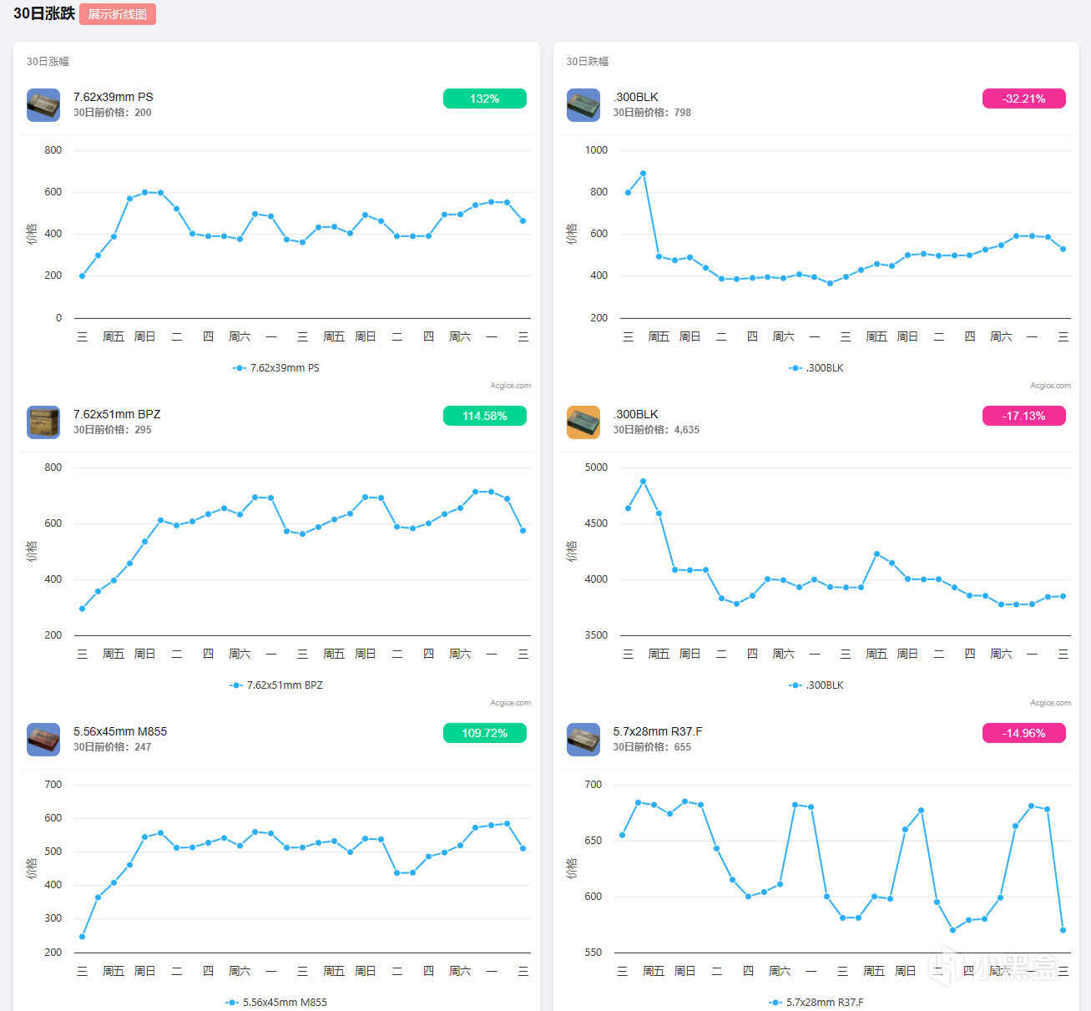Click the 132% gain badge
The height and width of the screenshot is (1011, 1091).
(485, 99)
